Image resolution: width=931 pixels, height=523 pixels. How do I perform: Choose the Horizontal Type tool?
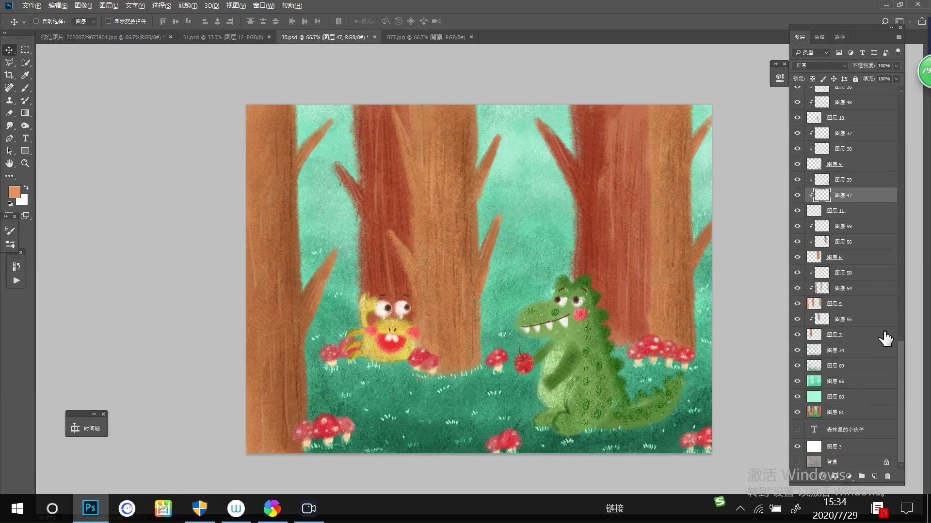[x=25, y=138]
